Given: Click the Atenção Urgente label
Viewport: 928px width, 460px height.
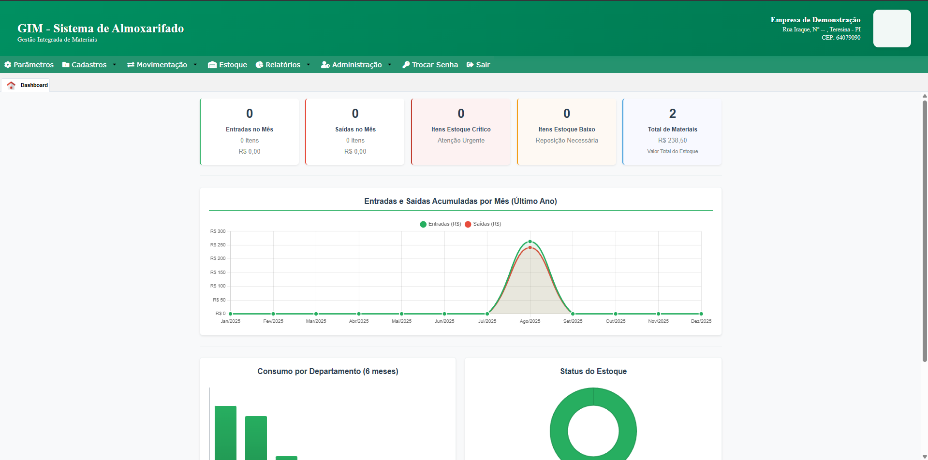Looking at the screenshot, I should (x=461, y=141).
